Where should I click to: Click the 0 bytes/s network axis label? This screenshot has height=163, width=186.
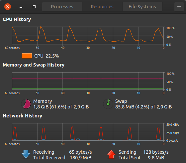pyautogui.click(x=172, y=141)
